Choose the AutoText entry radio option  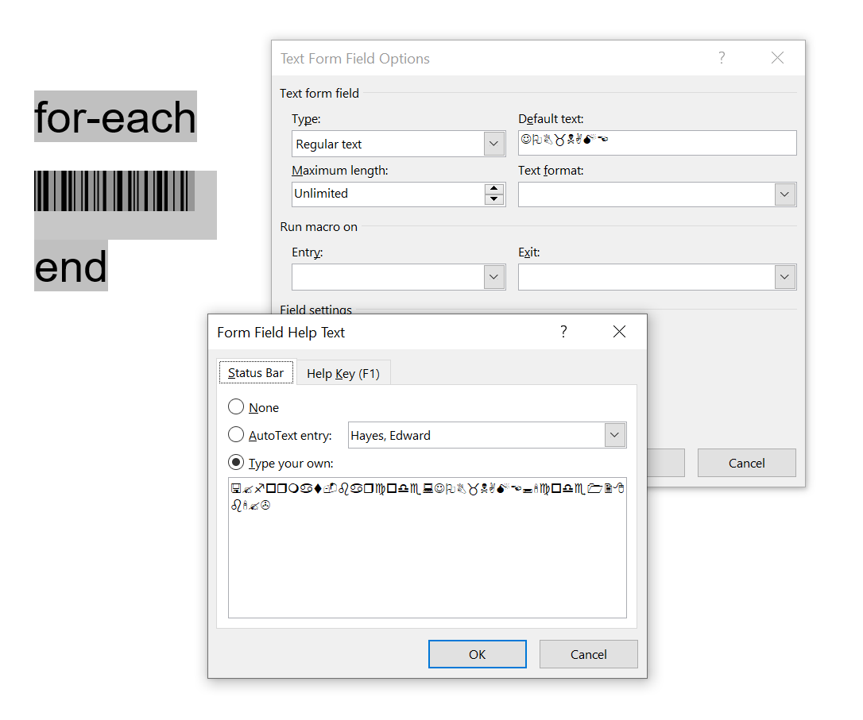pos(236,435)
